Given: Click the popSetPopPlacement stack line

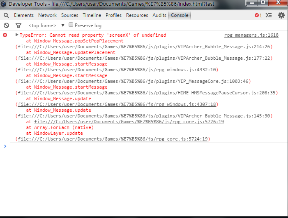Looking at the screenshot, I should [x=75, y=41].
